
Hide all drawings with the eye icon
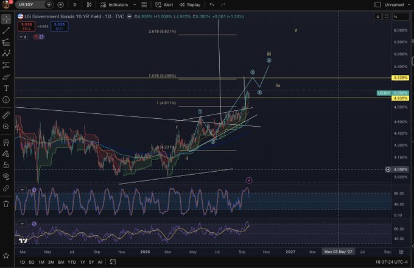[6, 177]
